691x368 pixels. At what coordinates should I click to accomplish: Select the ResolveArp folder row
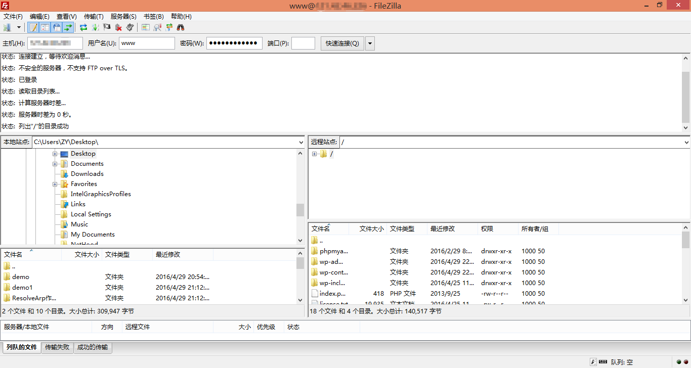coord(149,298)
